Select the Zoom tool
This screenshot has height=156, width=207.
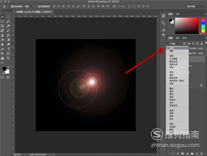(x=8, y=58)
